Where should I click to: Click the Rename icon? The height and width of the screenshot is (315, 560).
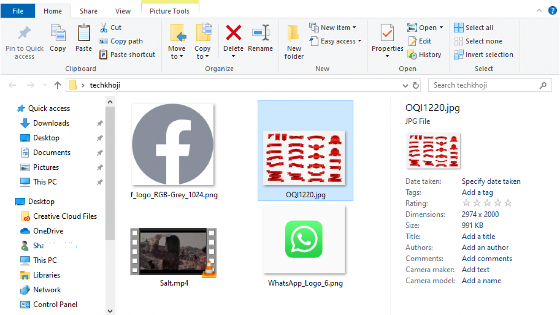[260, 32]
